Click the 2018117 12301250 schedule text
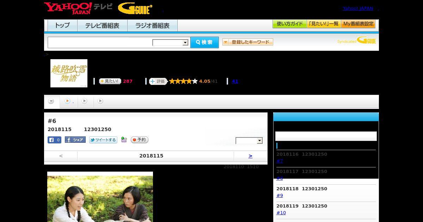 [302, 172]
